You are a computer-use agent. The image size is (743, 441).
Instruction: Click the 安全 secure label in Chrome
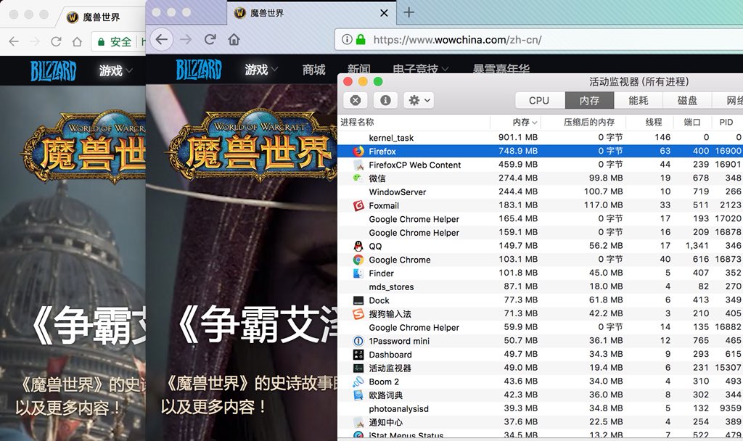pyautogui.click(x=120, y=41)
